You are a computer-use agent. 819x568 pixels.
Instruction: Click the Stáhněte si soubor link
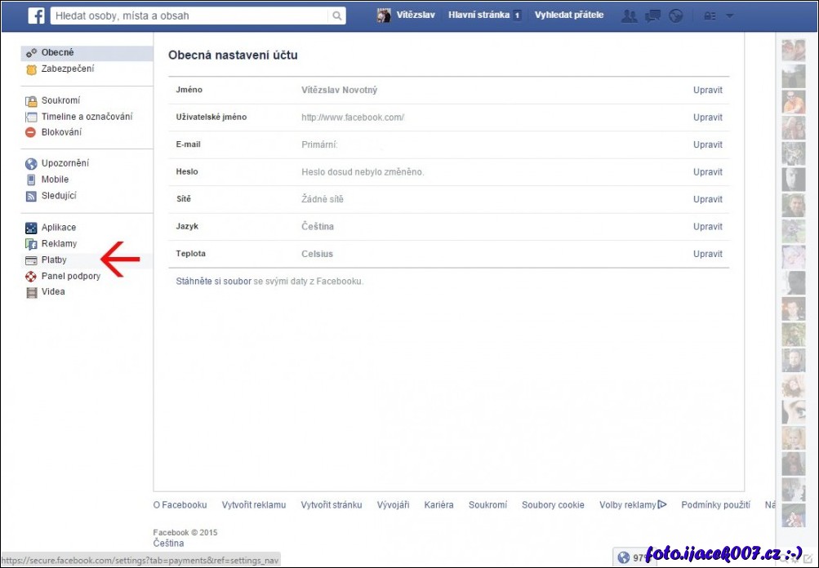click(x=213, y=282)
